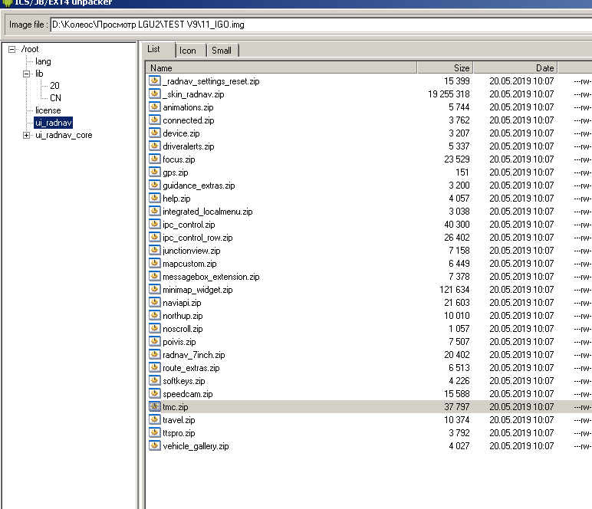Viewport: 592px width, 509px height.
Task: Click the integrated_localmenu.zip file icon
Action: pos(154,211)
